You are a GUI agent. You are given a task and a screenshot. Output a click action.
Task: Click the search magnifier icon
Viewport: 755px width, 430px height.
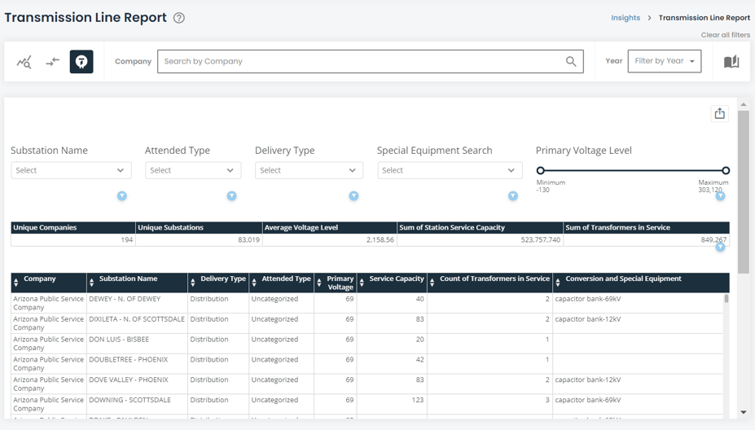coord(571,61)
